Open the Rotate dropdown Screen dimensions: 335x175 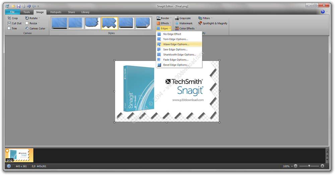tap(32, 18)
